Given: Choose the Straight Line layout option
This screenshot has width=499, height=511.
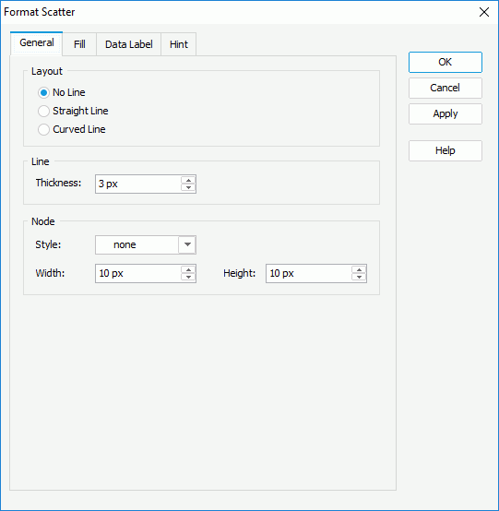Looking at the screenshot, I should (43, 111).
